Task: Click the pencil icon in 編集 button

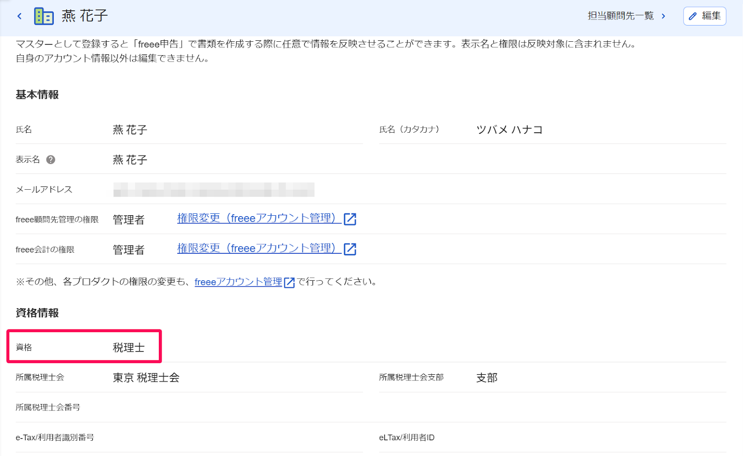Action: pyautogui.click(x=693, y=16)
